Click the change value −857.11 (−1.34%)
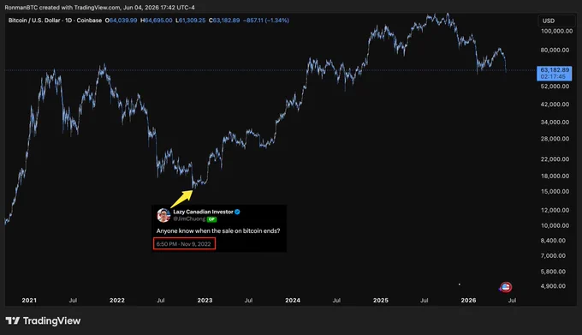 tap(266, 21)
